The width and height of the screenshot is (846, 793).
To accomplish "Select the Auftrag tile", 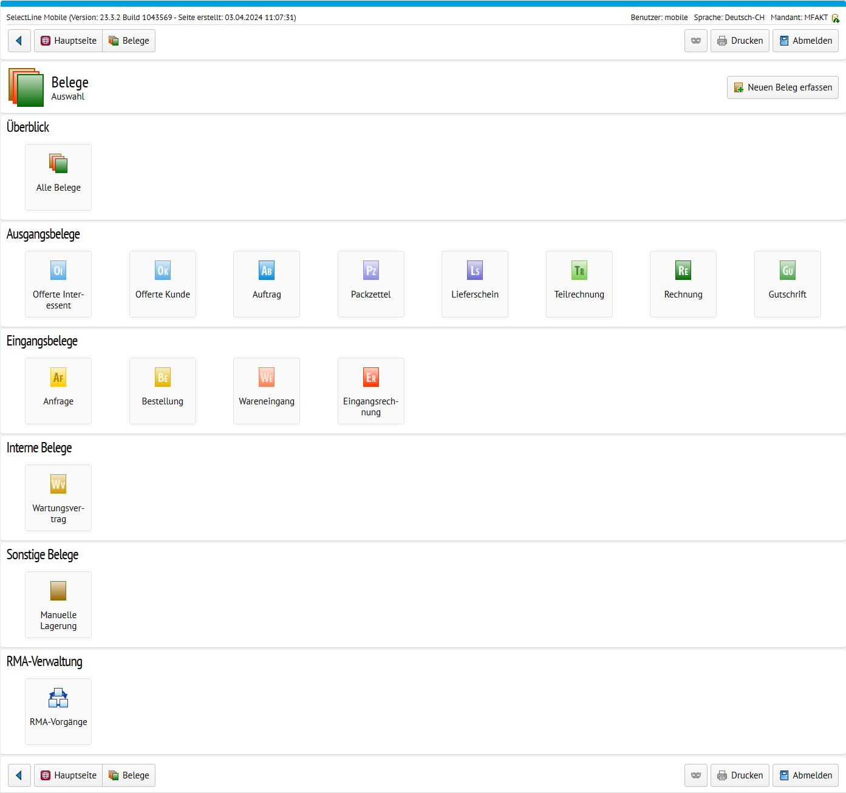I will [x=267, y=284].
